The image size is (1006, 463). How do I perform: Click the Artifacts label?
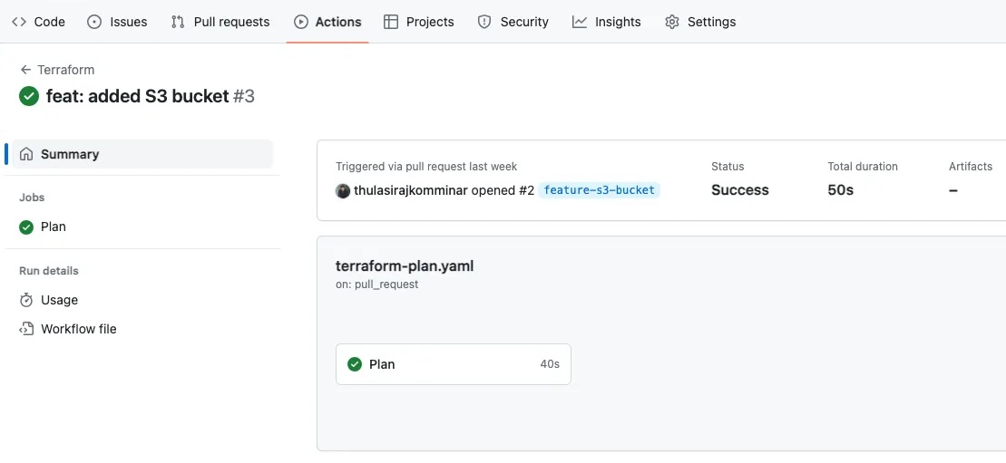[971, 167]
